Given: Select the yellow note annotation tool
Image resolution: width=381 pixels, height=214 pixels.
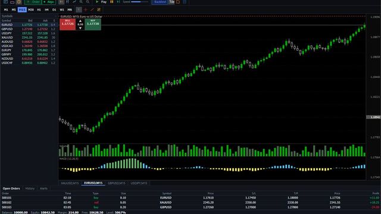Looking at the screenshot, I should click(99, 10).
